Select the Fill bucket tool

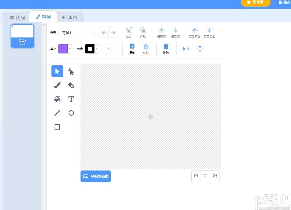pyautogui.click(x=57, y=99)
